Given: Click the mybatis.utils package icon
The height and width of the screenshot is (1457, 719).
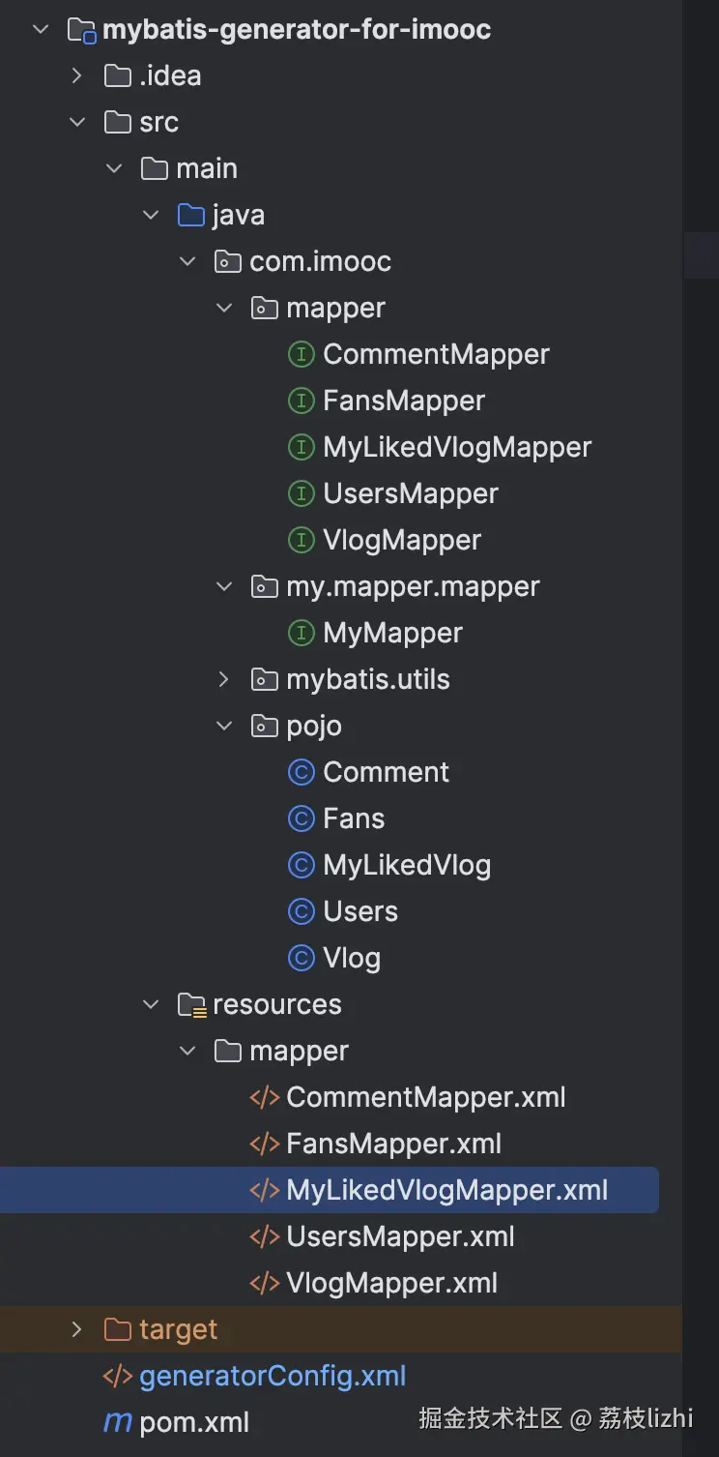Looking at the screenshot, I should click(265, 680).
